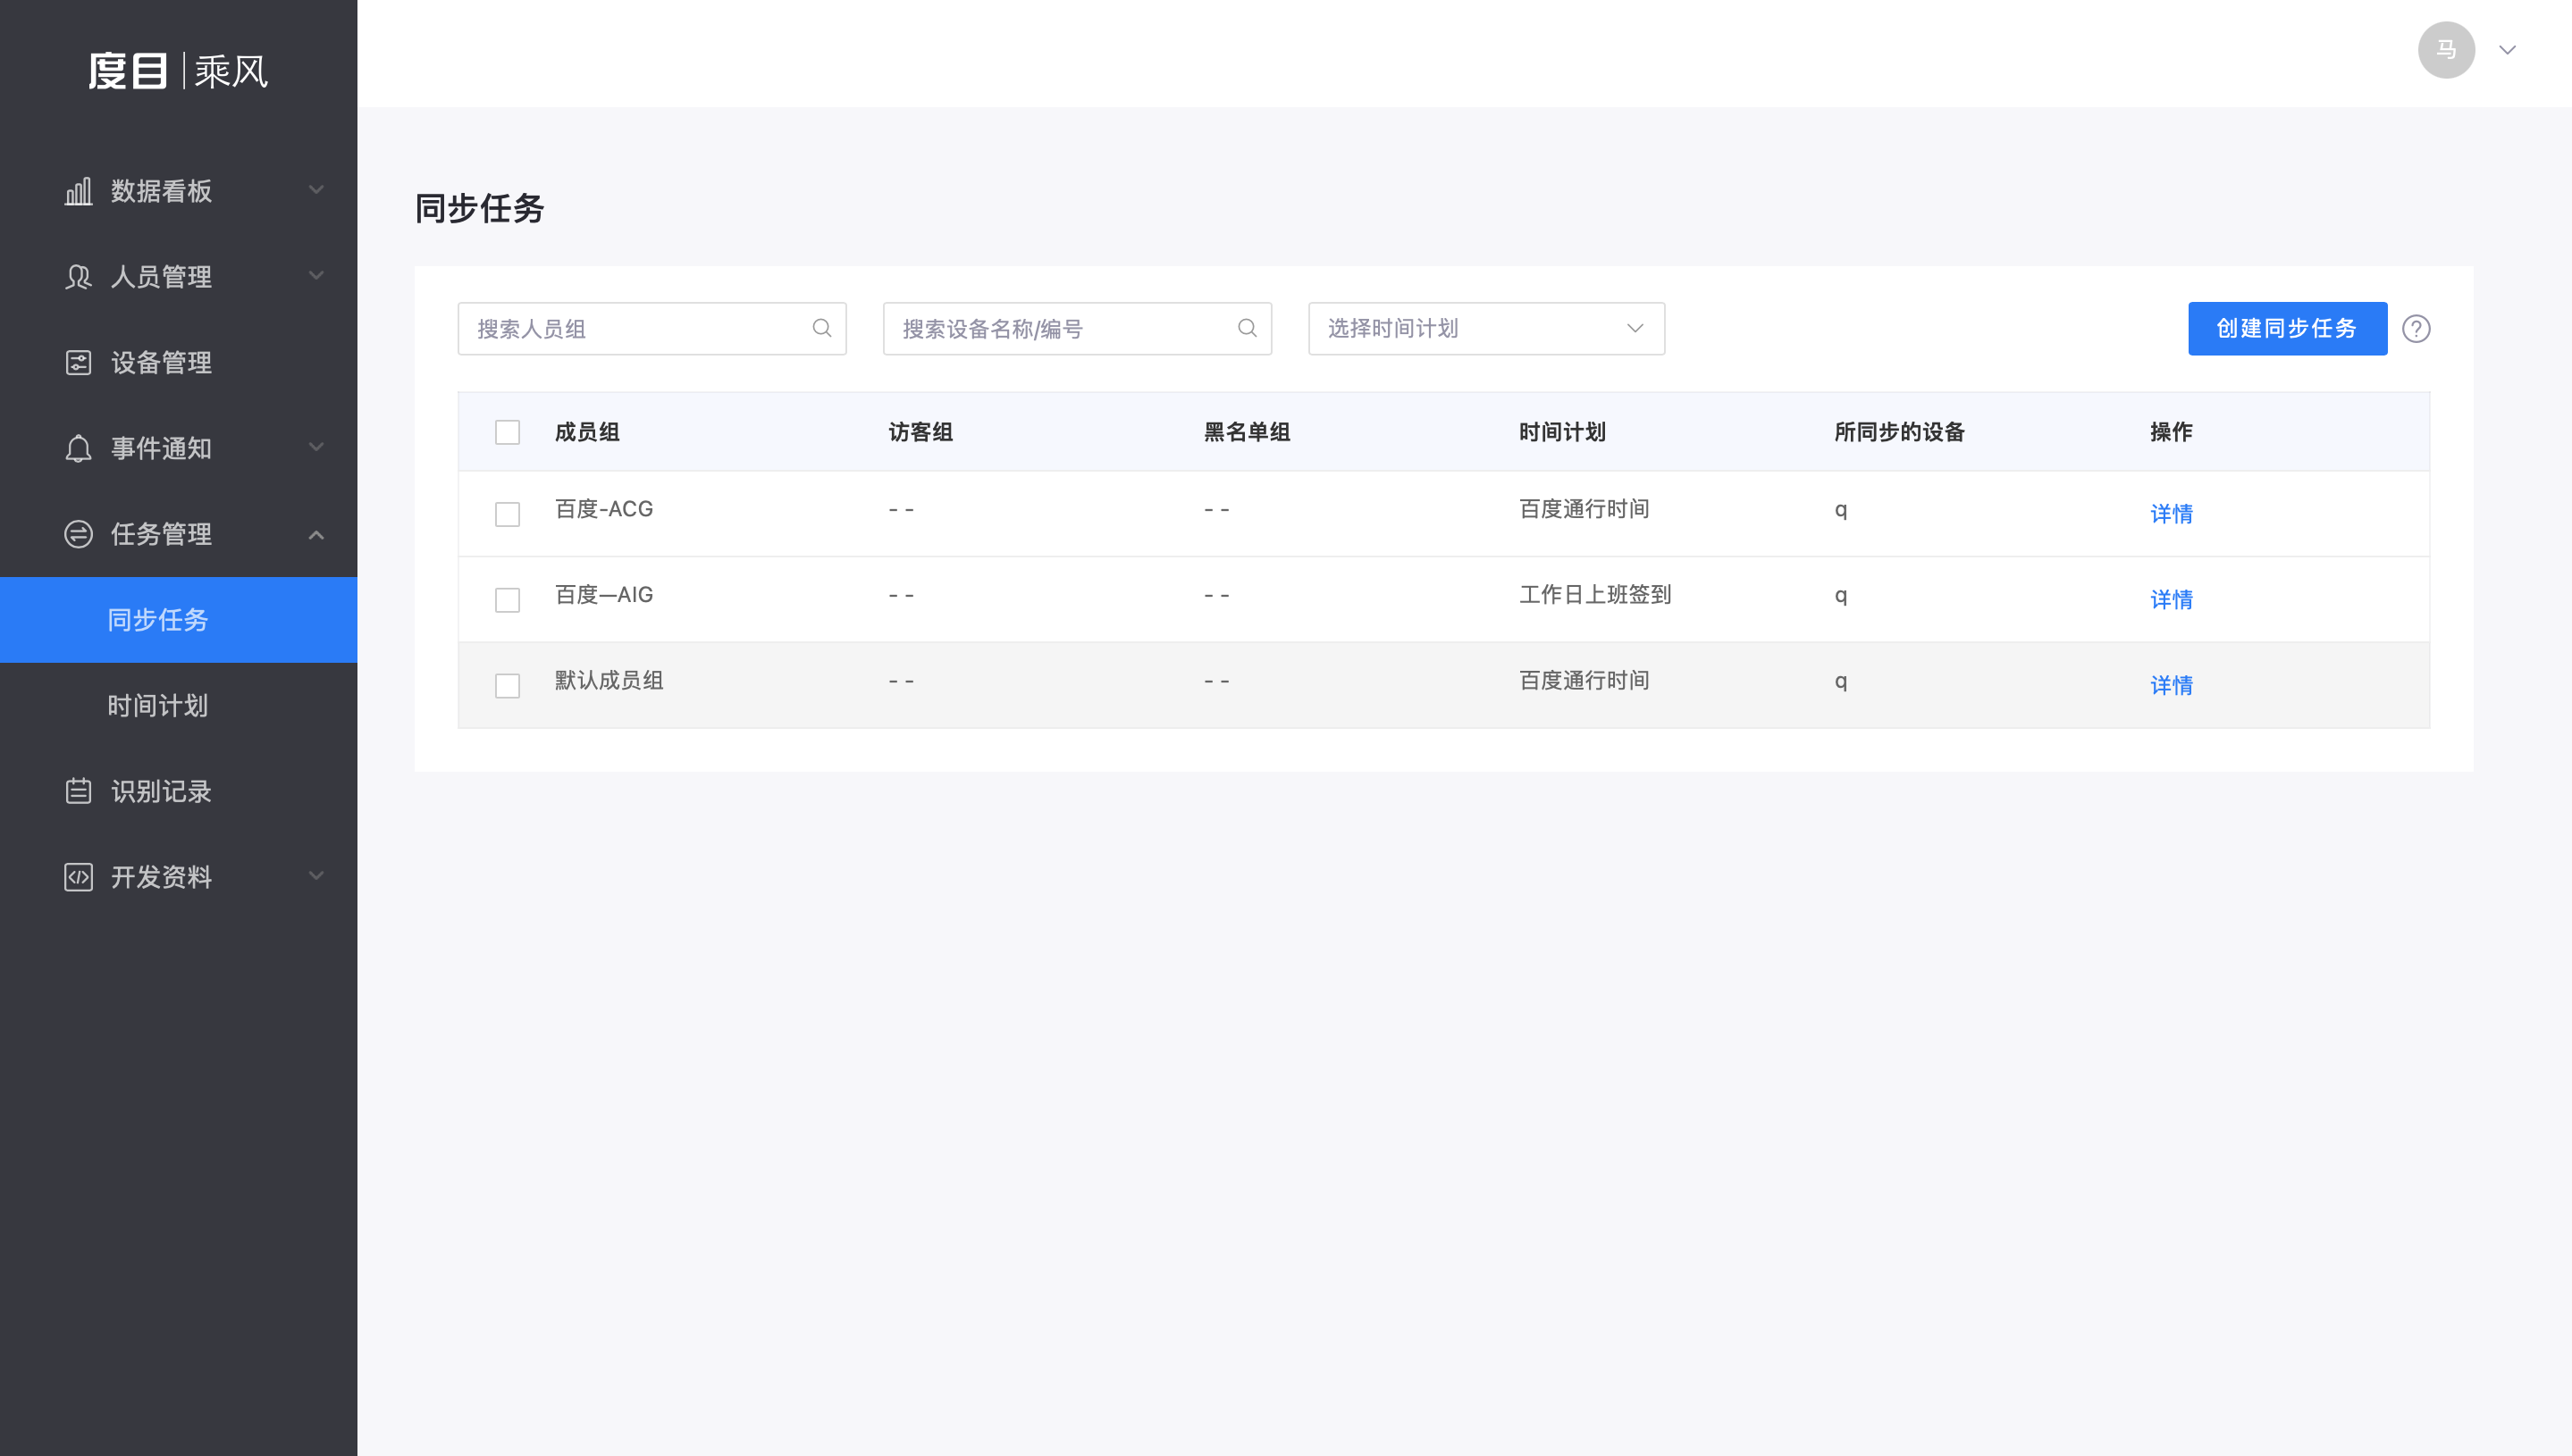
Task: Open 详情 for 默认成员组 row
Action: tap(2171, 686)
